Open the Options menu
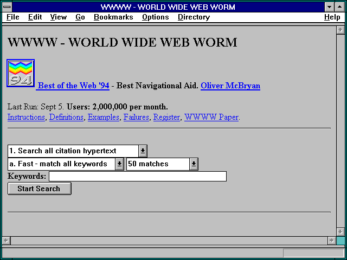This screenshot has height=260, width=347. tap(156, 17)
